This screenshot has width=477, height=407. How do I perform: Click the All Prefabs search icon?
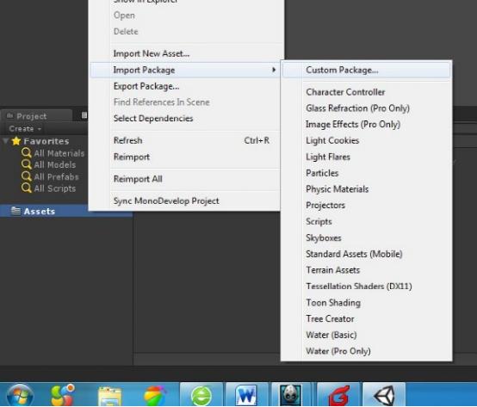click(x=27, y=176)
